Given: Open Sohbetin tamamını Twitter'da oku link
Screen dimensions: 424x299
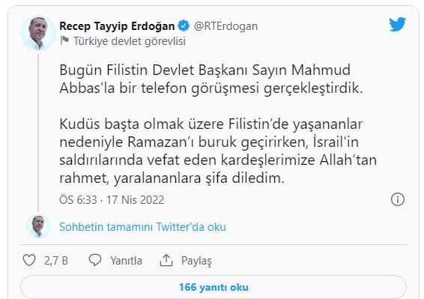Looking at the screenshot, I should click(x=142, y=227).
